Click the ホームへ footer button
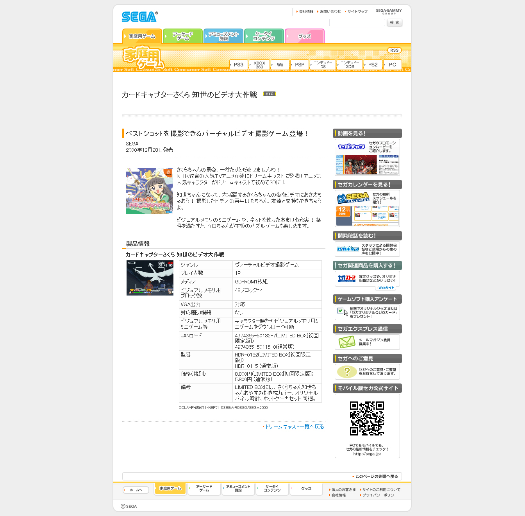The height and width of the screenshot is (516, 525). (x=136, y=490)
